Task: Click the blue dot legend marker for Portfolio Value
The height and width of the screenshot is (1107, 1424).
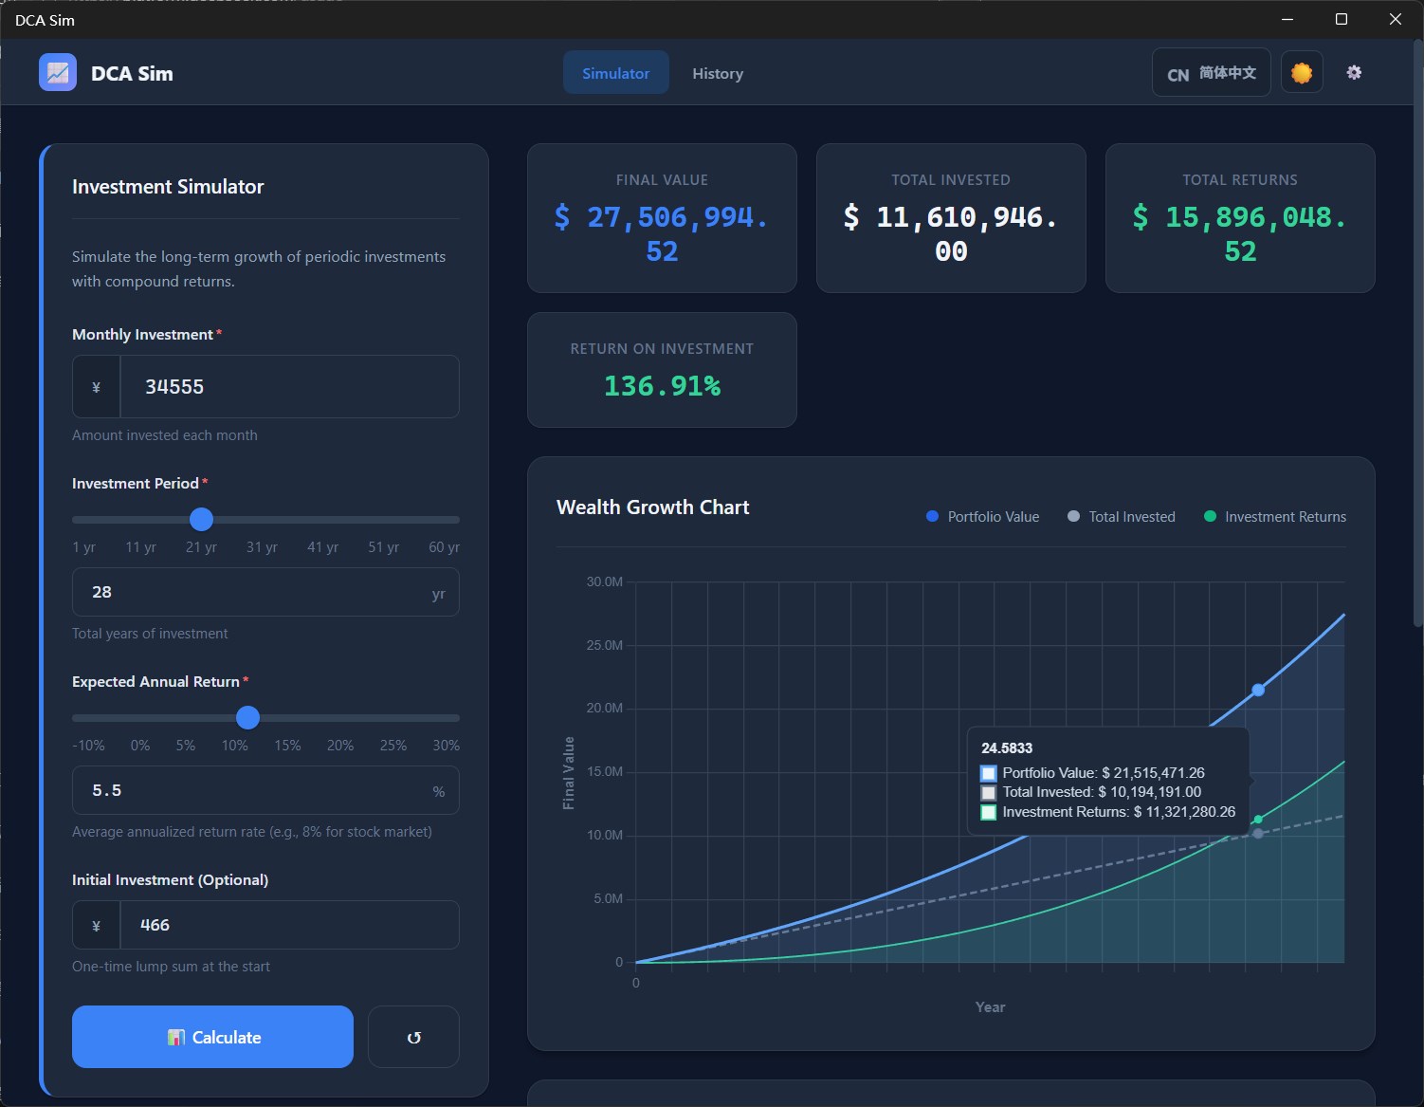Action: [932, 516]
